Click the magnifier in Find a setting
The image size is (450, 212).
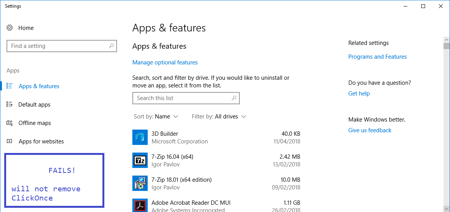(x=111, y=46)
